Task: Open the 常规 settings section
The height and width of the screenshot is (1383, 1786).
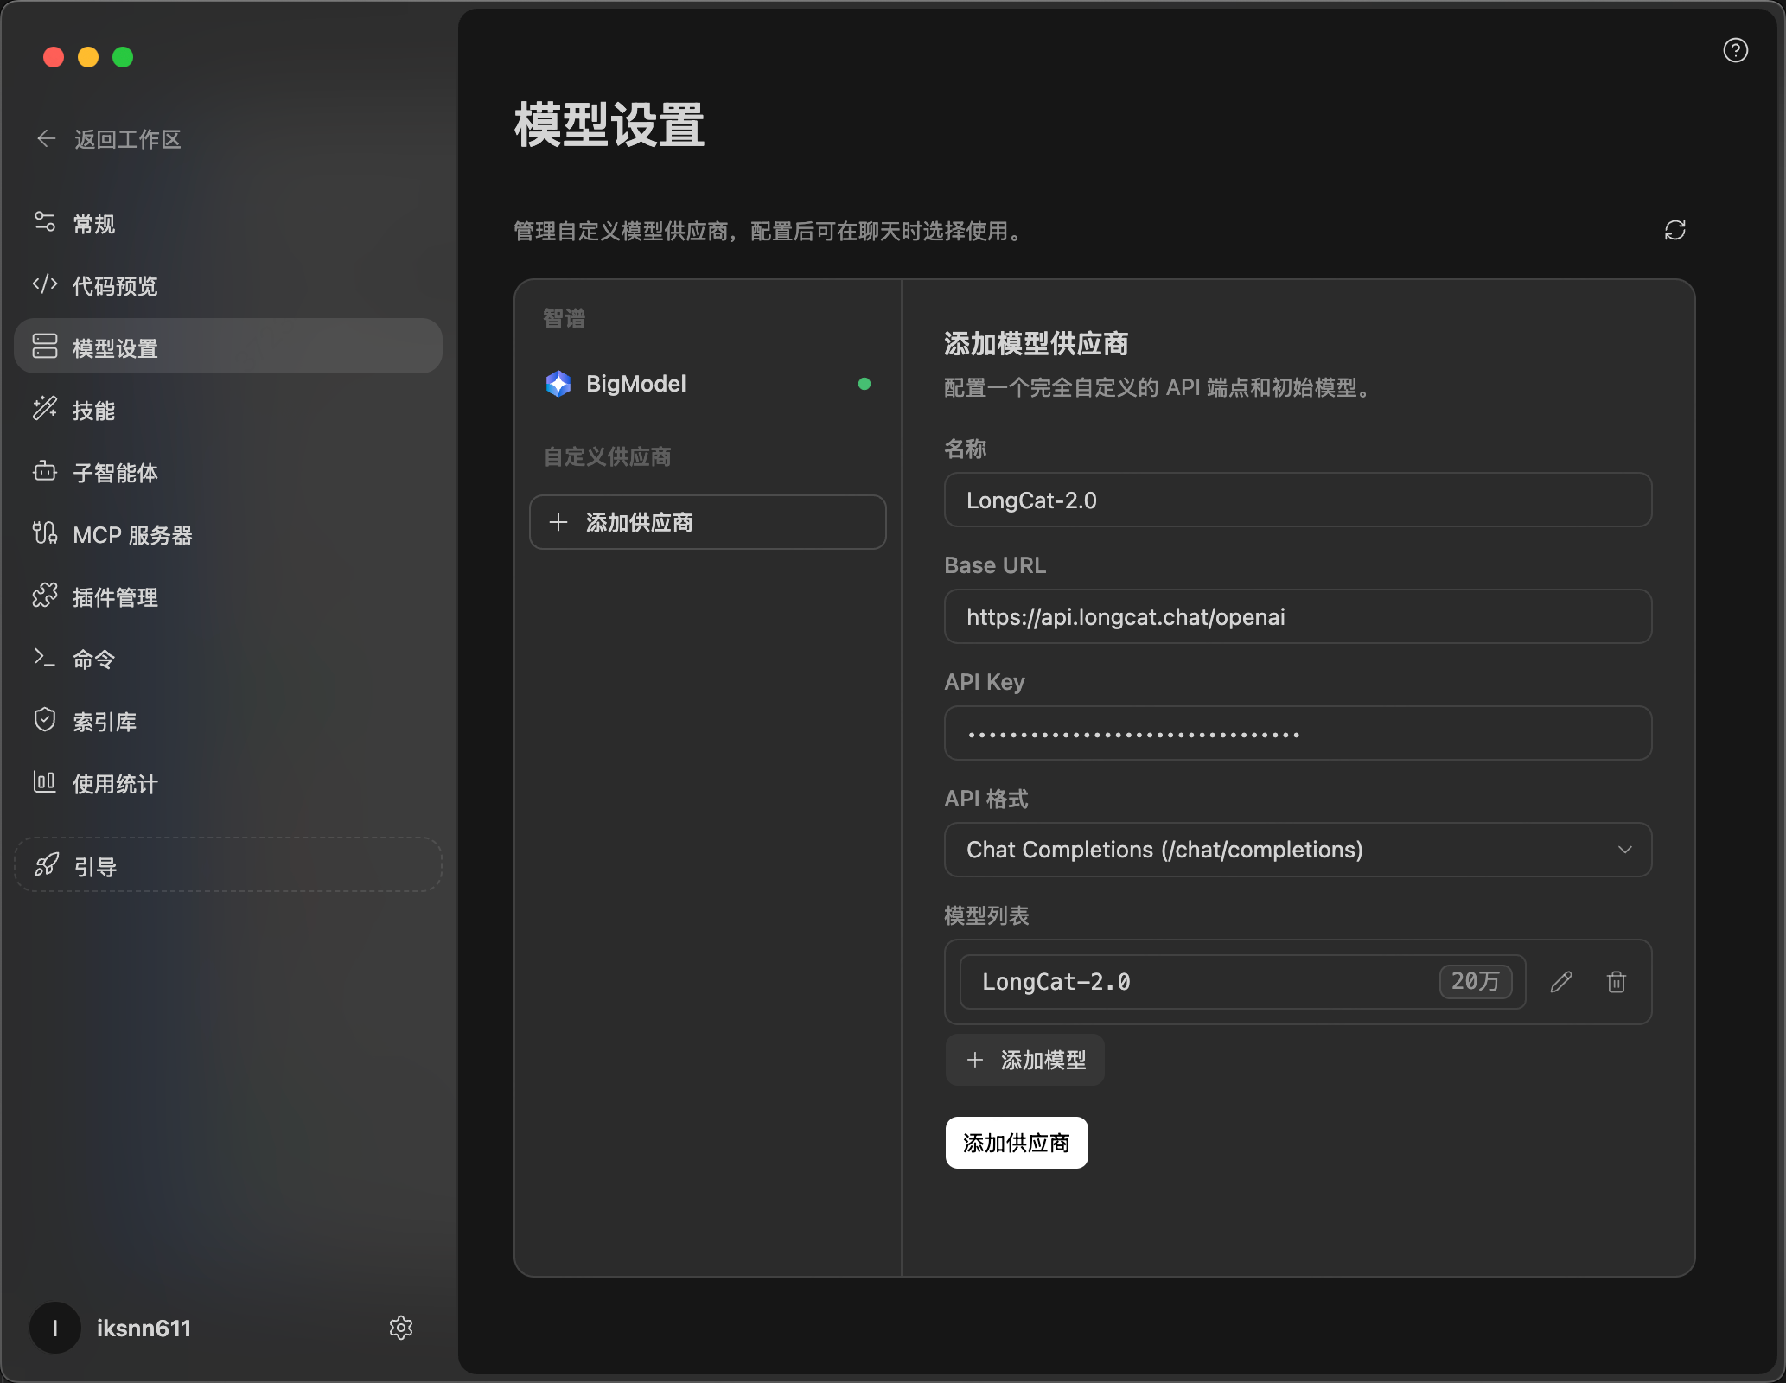Action: (228, 223)
